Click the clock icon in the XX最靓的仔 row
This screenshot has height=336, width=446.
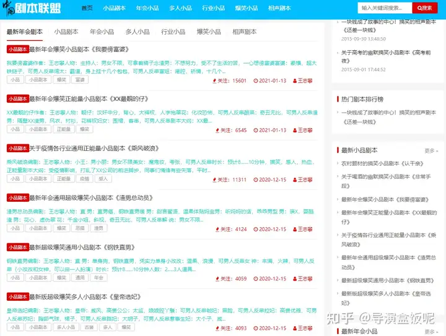256,131
